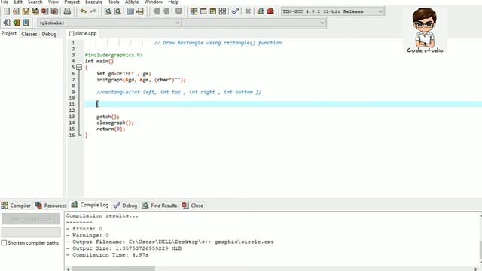Viewport: 482px width, 271px height.
Task: Switch to the Project side tab
Action: 9,33
